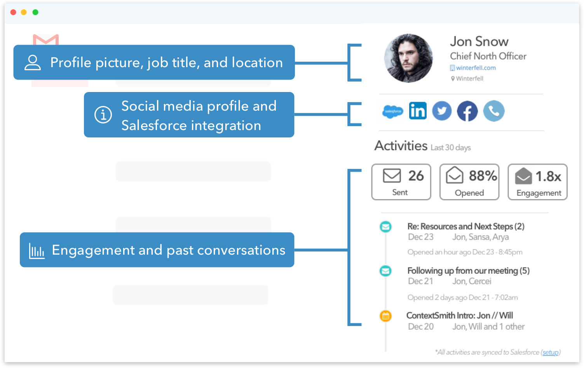Open Jon Snow's Twitter profile icon
584x368 pixels.
click(442, 111)
